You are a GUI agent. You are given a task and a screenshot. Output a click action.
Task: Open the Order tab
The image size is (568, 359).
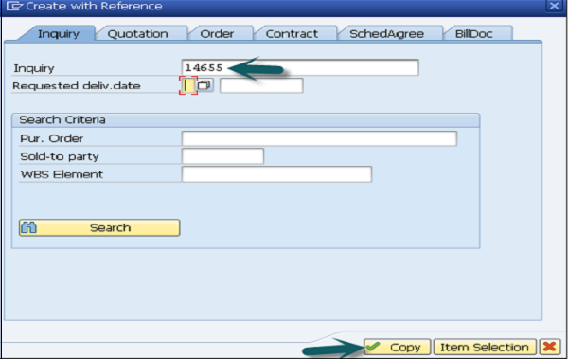point(217,34)
